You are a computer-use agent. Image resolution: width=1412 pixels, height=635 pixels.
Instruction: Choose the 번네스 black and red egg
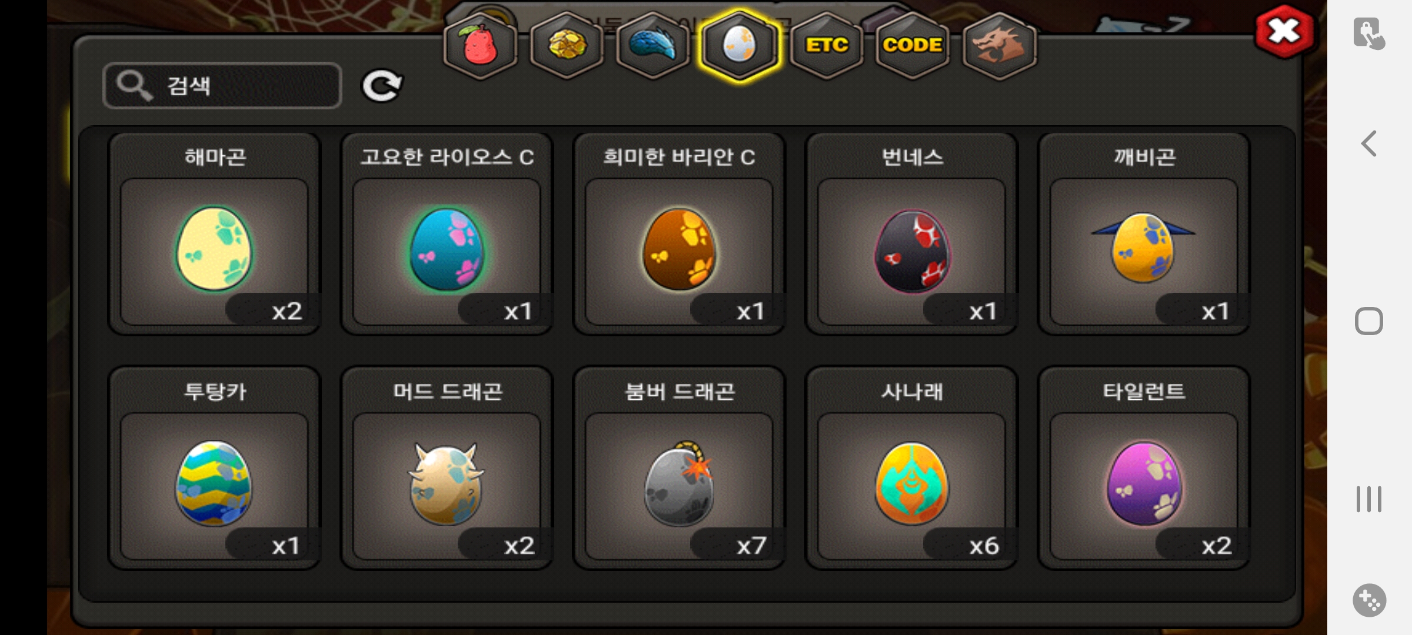click(x=912, y=233)
